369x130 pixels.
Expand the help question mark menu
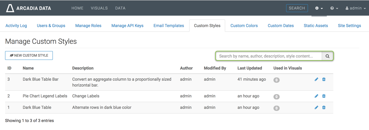click(334, 8)
